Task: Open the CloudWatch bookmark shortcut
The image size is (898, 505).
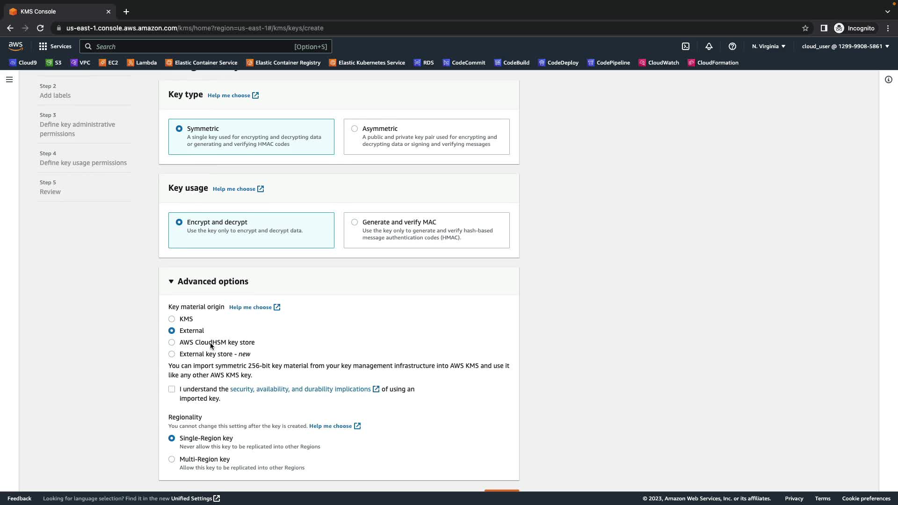Action: coord(659,63)
